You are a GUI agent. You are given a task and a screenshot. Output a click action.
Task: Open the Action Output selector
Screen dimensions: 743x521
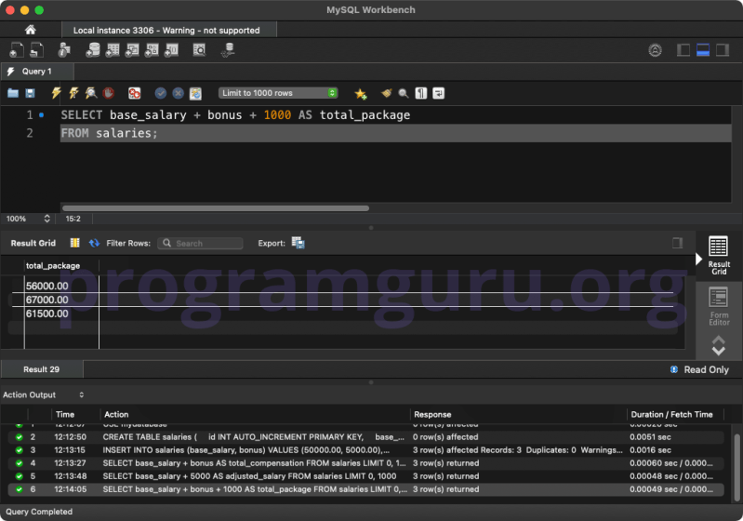click(44, 394)
